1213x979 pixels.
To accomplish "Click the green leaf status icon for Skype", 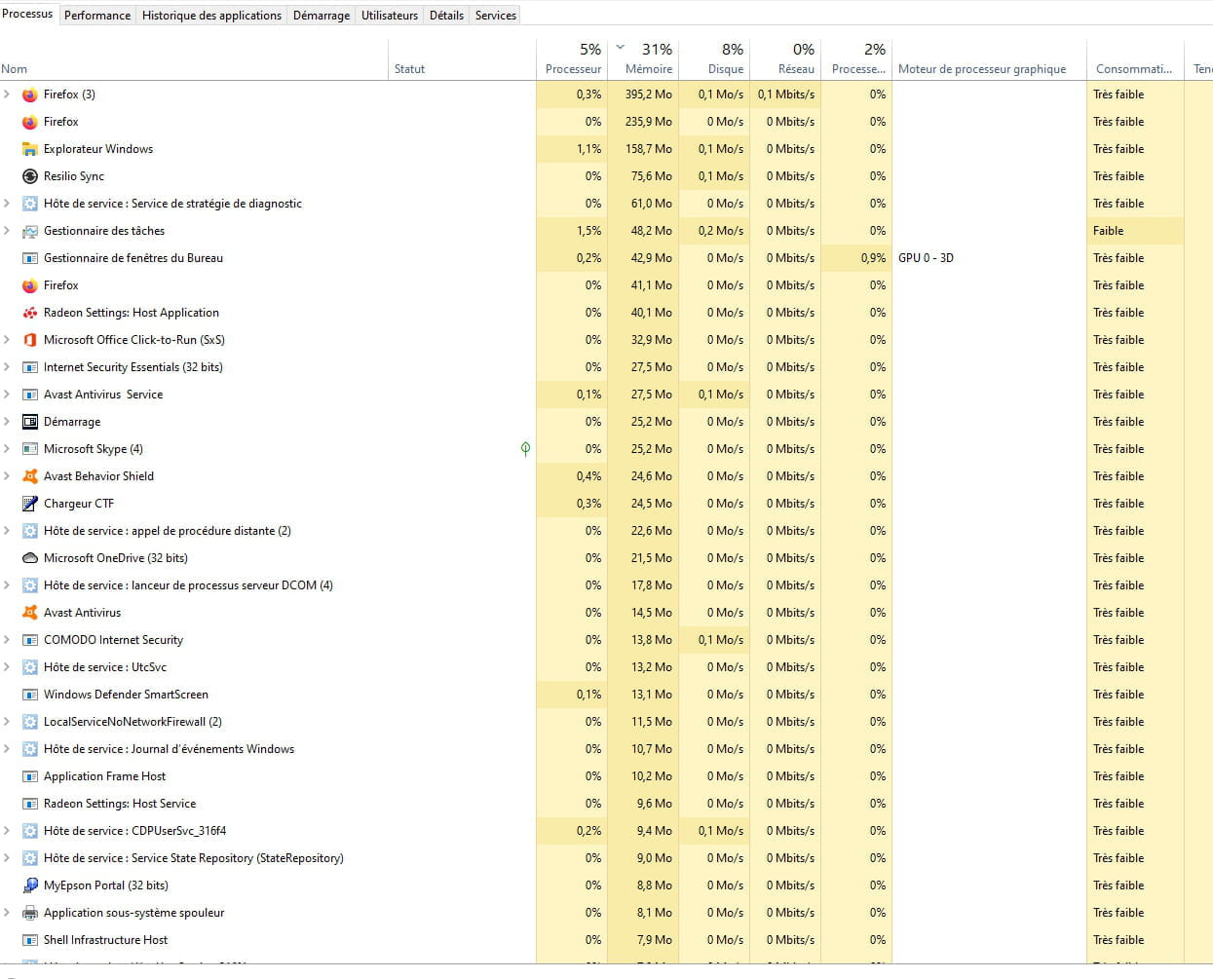I will coord(525,449).
